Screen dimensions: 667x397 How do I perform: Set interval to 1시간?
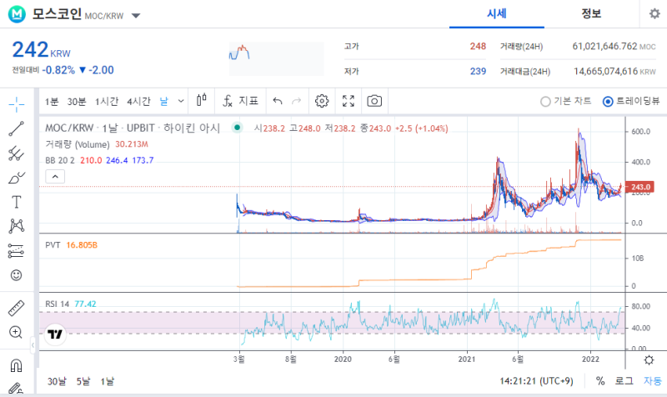click(x=107, y=101)
